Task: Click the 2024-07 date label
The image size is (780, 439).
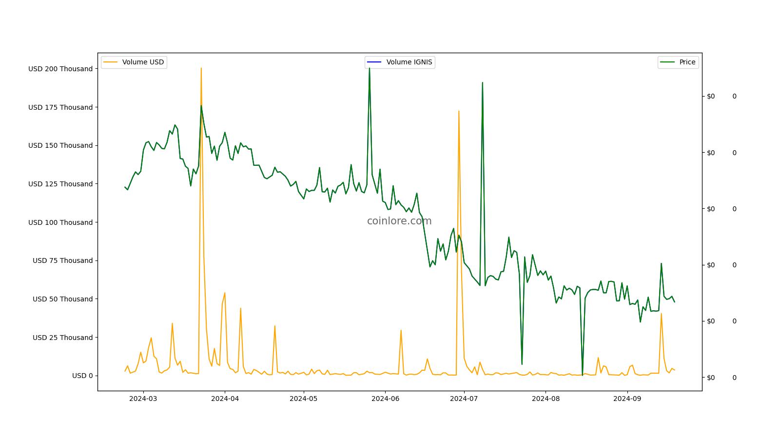Action: coord(464,399)
